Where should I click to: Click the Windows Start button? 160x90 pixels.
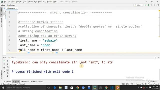[3, 88]
